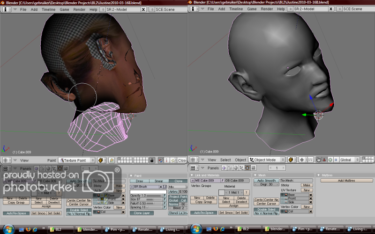Select the Clone brush mode in Paint panel

[x=178, y=181]
